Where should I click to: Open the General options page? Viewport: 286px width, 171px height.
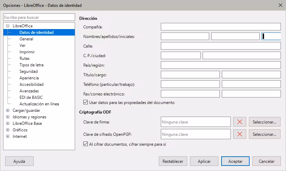pos(26,39)
